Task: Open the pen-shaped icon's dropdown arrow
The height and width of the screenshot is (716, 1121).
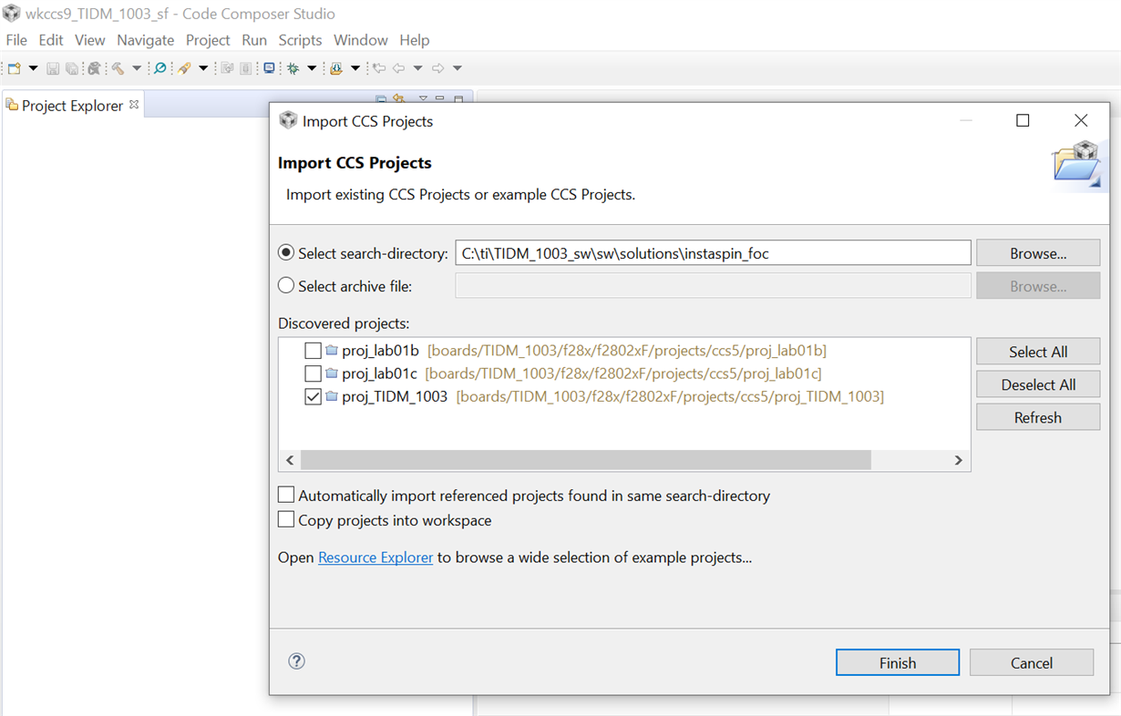Action: pos(203,68)
